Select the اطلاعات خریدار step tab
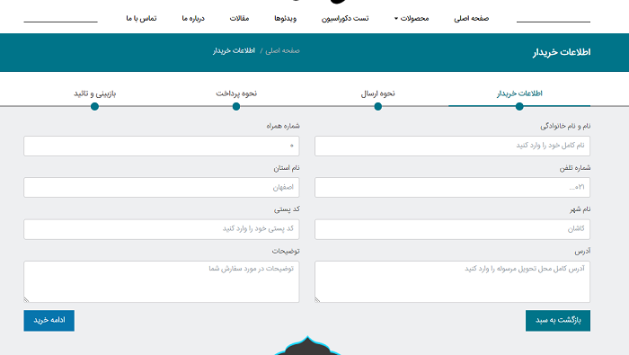 click(x=519, y=93)
